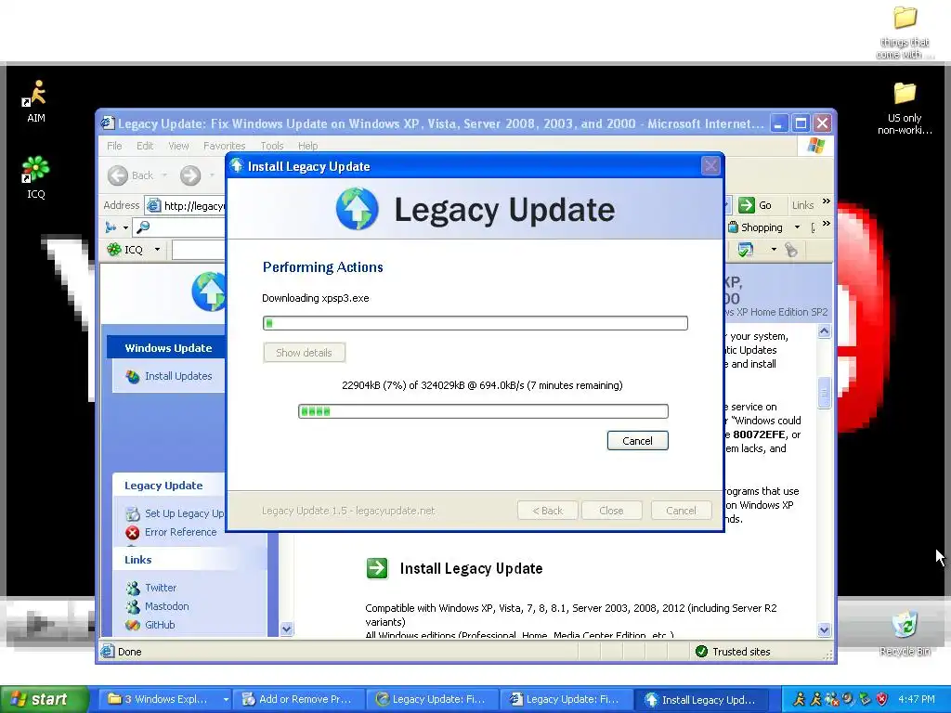Image resolution: width=951 pixels, height=713 pixels.
Task: Expand the Shopping dropdown arrow
Action: point(797,227)
